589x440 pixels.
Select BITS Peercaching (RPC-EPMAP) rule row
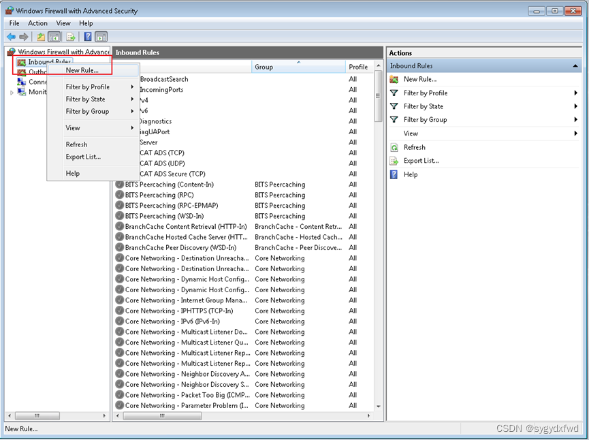click(243, 205)
